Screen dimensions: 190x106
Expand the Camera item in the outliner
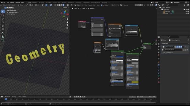tap(162, 11)
